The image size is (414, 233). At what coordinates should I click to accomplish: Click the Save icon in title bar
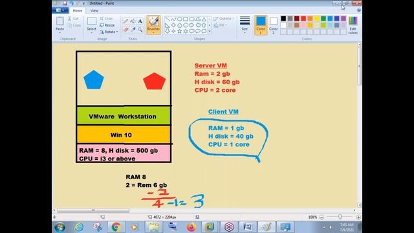(65, 3)
